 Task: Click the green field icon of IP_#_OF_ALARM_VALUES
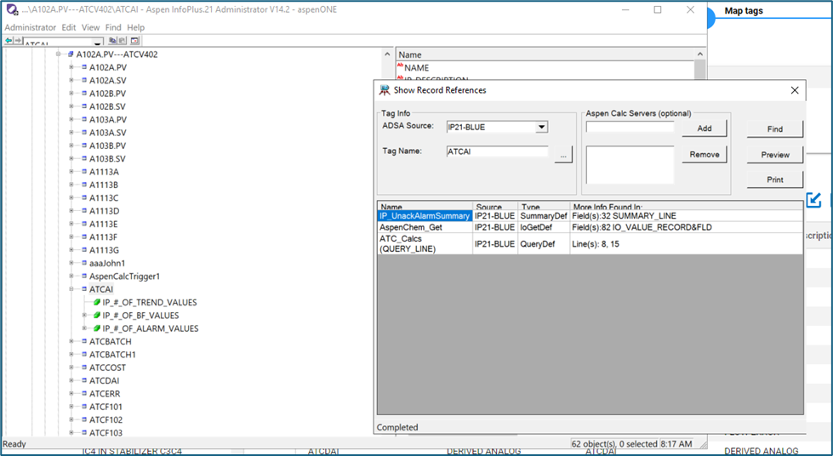click(x=97, y=328)
